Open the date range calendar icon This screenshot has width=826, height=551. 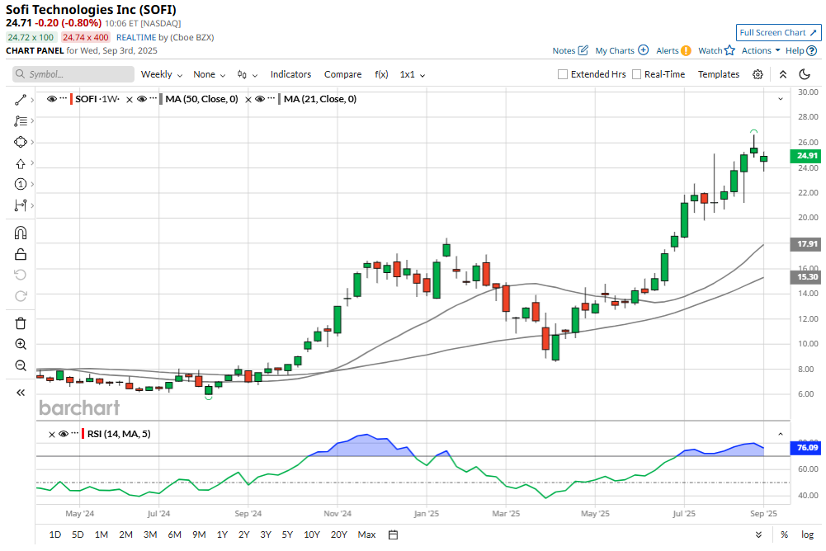pyautogui.click(x=393, y=535)
